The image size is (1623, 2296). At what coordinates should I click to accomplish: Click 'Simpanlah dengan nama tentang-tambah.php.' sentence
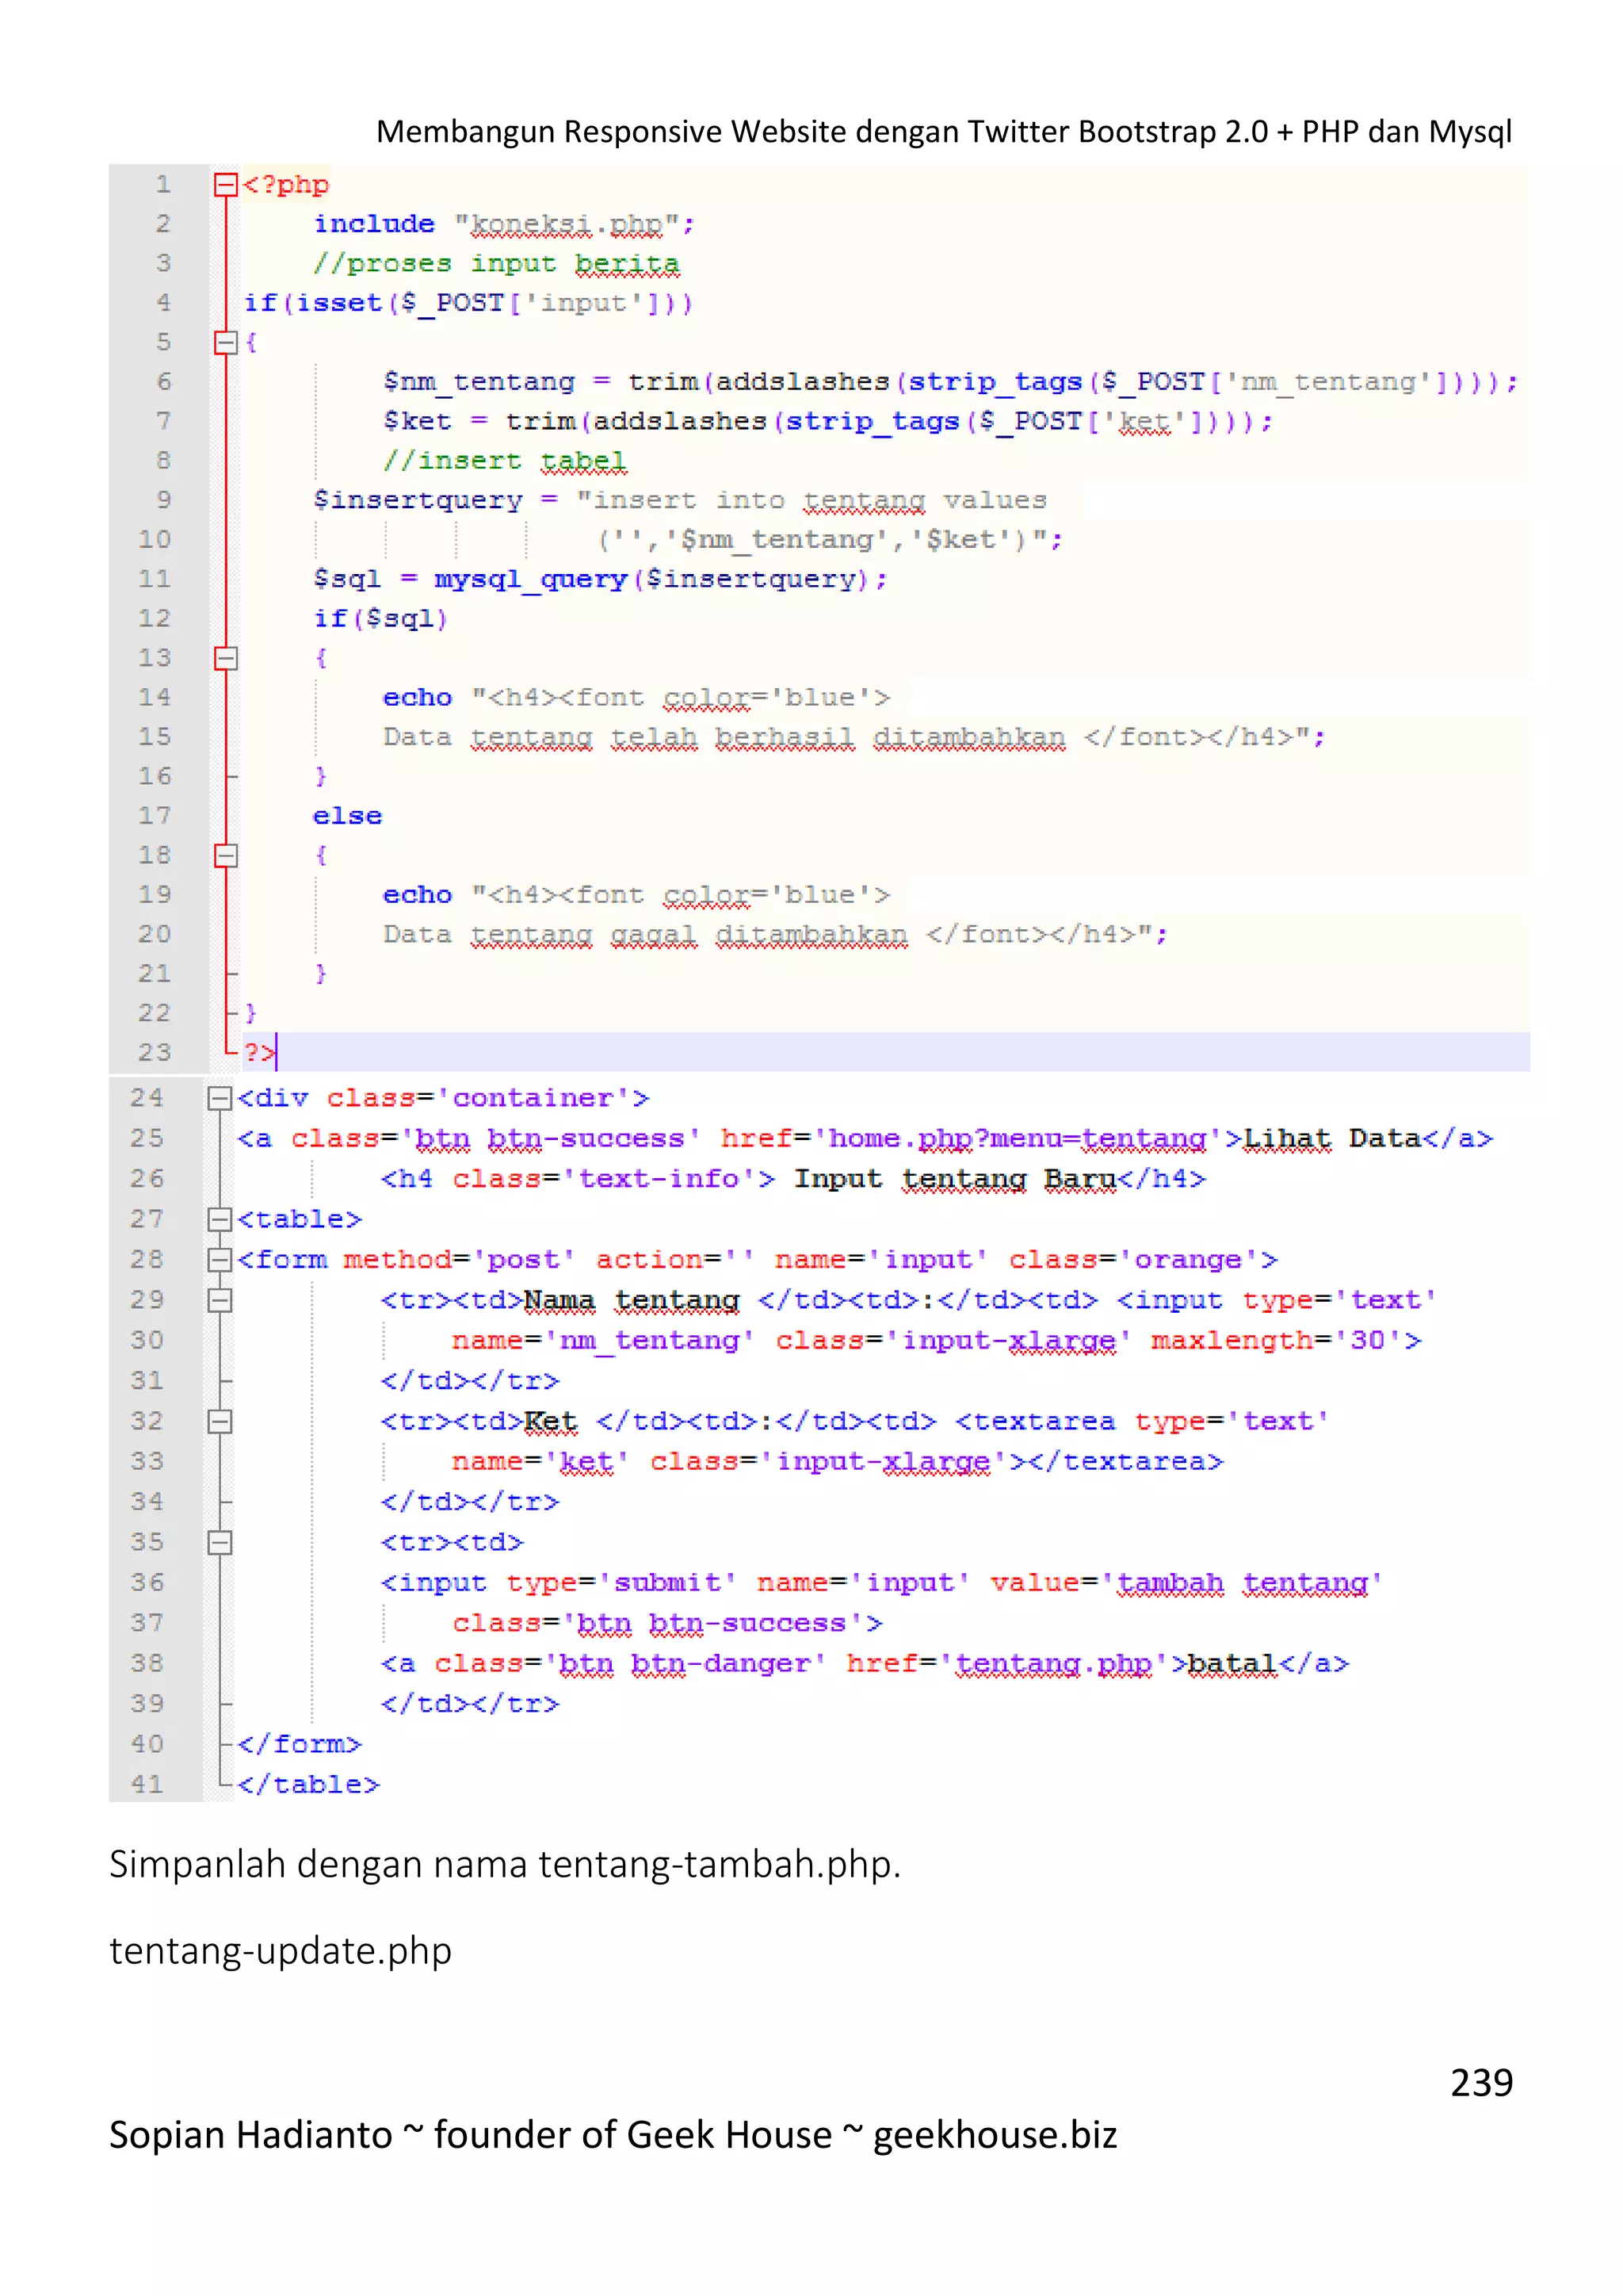click(505, 1865)
